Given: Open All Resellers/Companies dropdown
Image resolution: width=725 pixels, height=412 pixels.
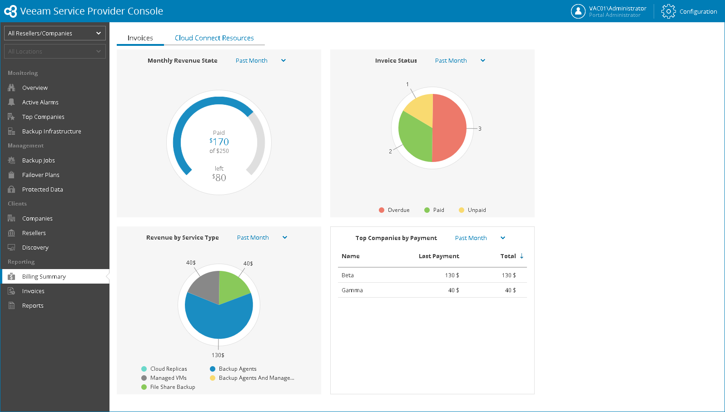Looking at the screenshot, I should click(55, 33).
